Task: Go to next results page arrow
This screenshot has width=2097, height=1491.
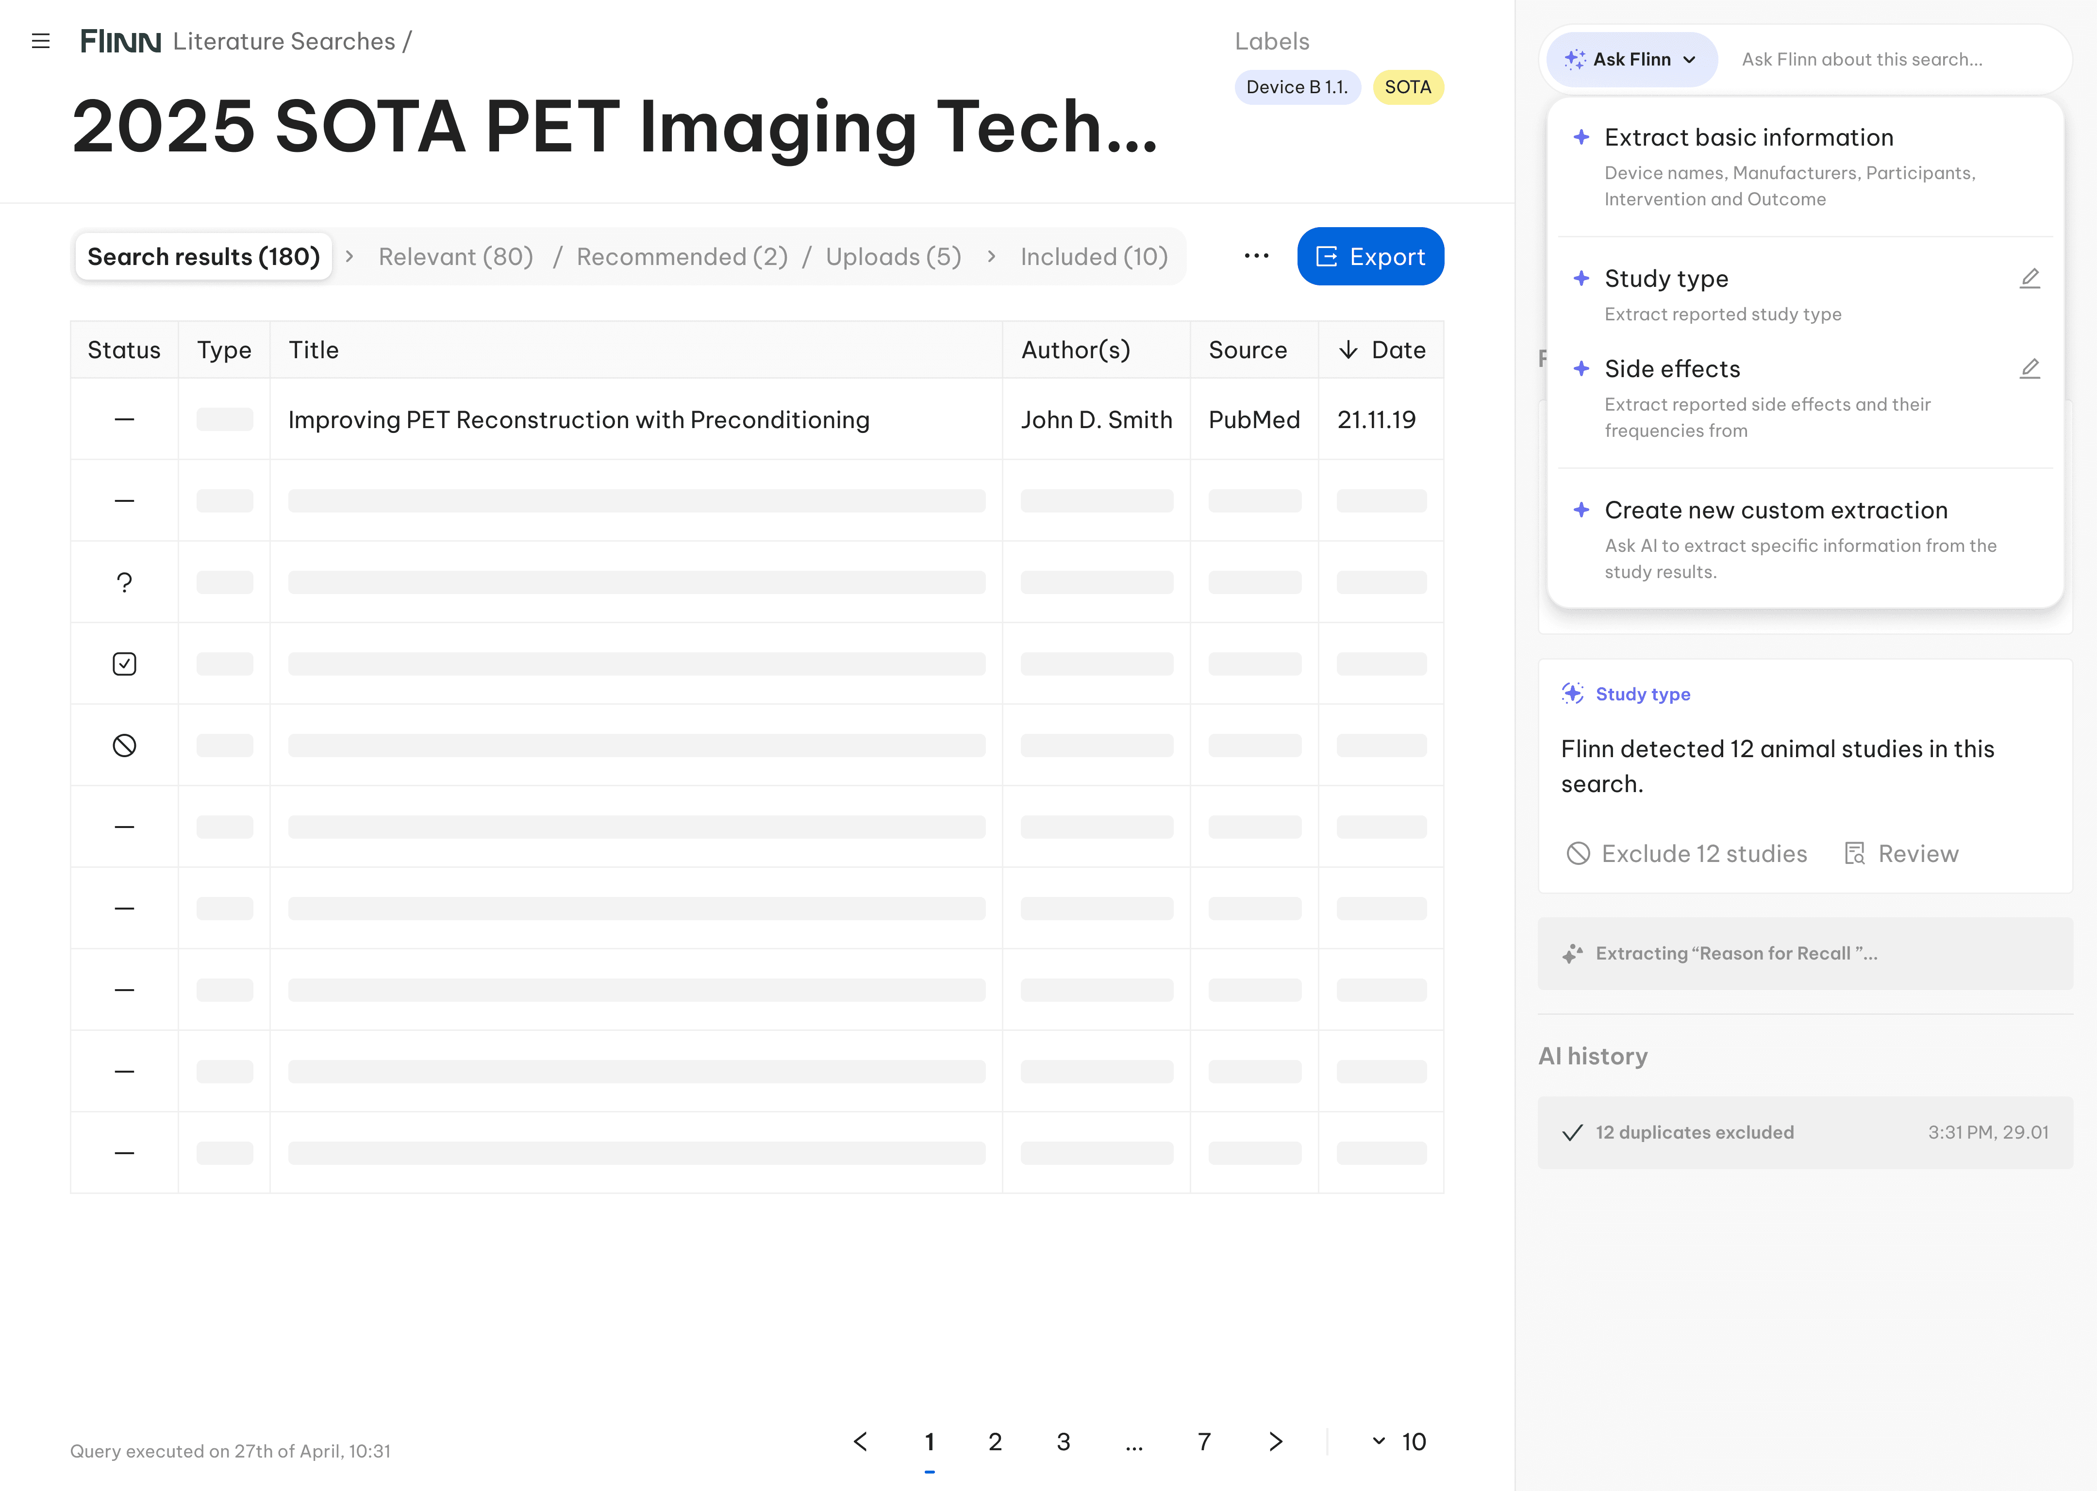Action: coord(1275,1441)
